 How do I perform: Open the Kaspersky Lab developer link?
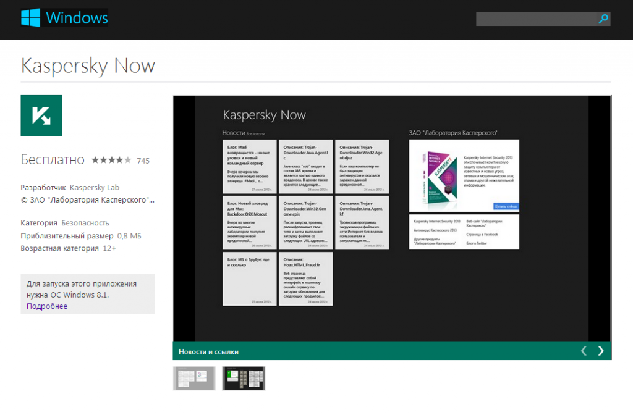point(95,188)
